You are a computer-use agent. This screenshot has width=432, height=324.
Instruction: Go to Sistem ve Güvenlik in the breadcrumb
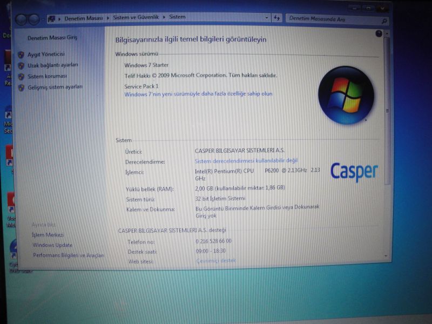pos(136,17)
